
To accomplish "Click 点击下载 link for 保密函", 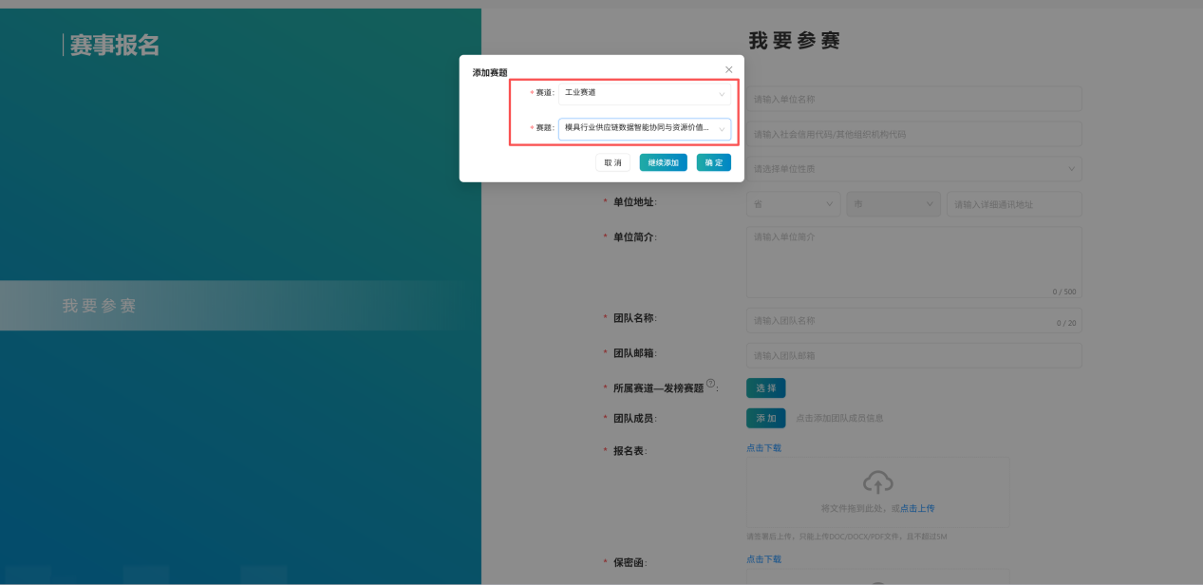I will 763,560.
